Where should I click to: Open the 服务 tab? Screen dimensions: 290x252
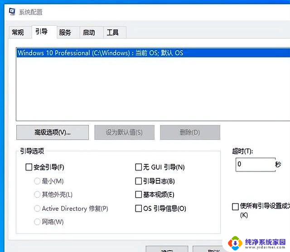click(68, 33)
